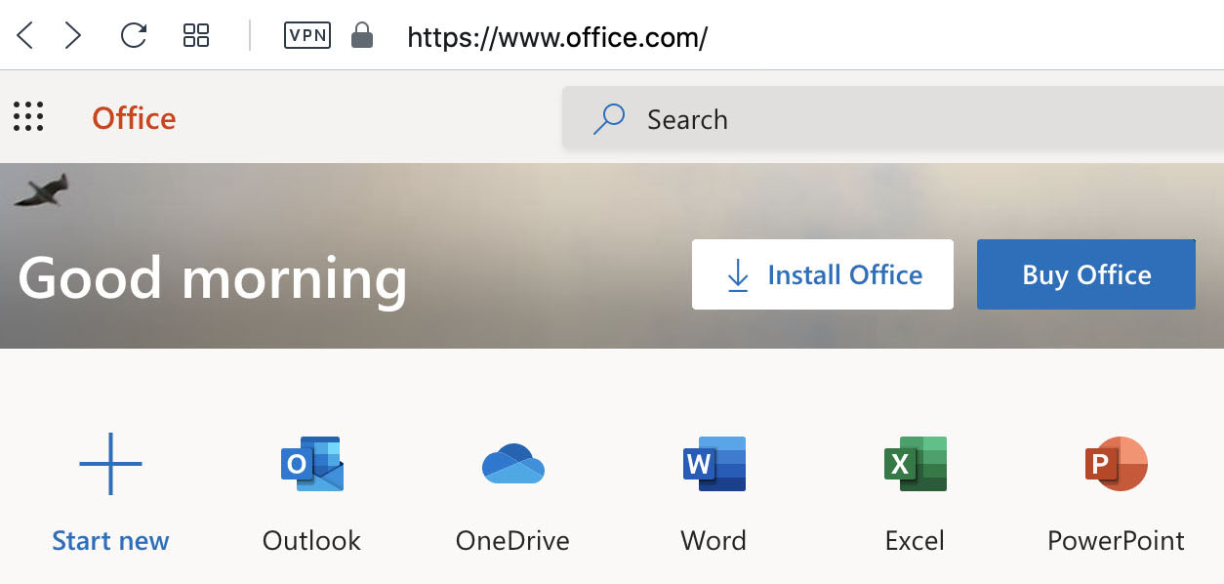View site security via the padlock icon
The width and height of the screenshot is (1224, 584).
coord(362,36)
